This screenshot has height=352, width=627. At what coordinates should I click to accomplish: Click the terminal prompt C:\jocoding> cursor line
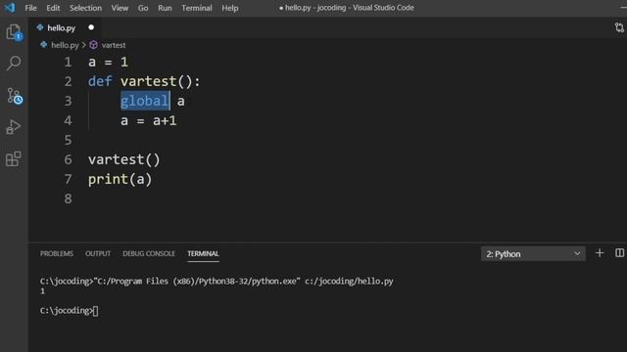click(69, 311)
